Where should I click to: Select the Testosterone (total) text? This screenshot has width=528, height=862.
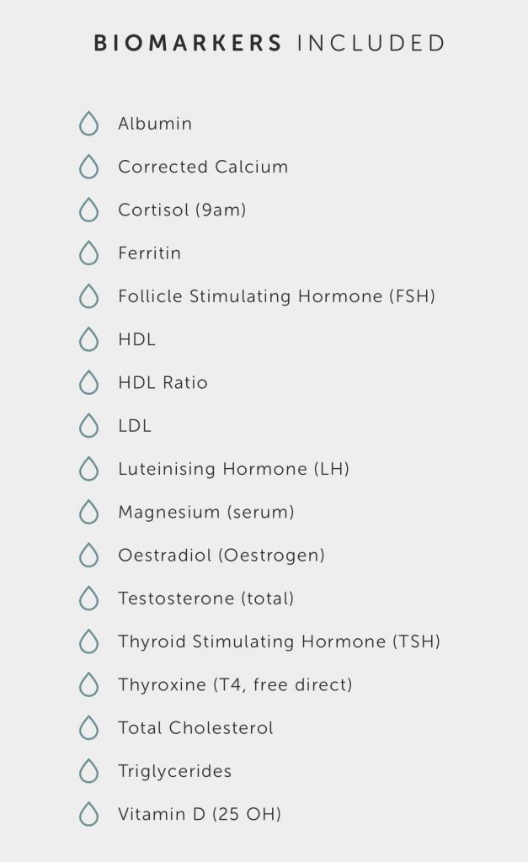tap(205, 599)
